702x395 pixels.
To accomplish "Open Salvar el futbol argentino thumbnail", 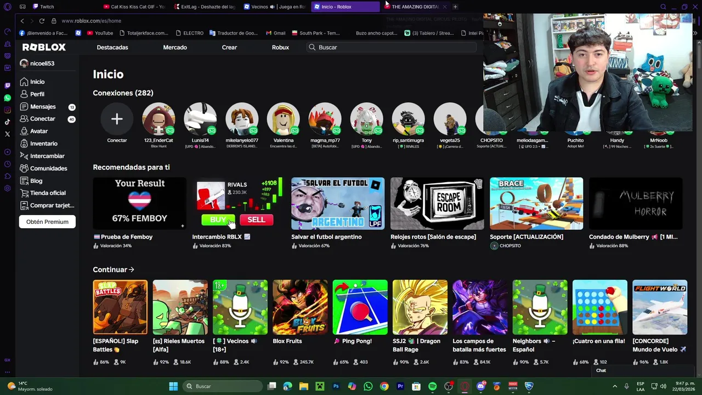I will tap(338, 204).
